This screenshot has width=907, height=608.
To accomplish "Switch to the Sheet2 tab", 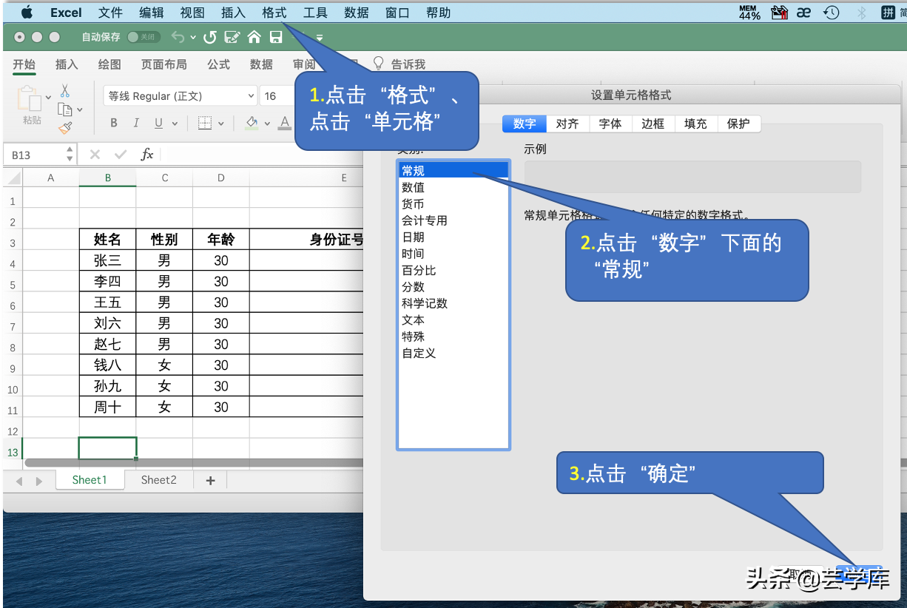I will point(159,480).
